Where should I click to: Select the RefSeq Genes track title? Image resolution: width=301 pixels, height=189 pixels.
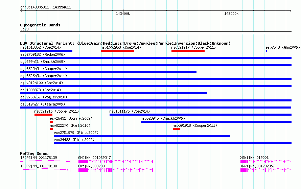point(34,153)
